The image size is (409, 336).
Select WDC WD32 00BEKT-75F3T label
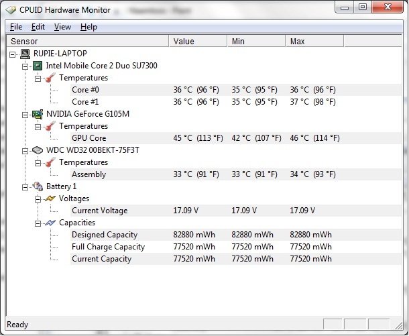coord(93,150)
